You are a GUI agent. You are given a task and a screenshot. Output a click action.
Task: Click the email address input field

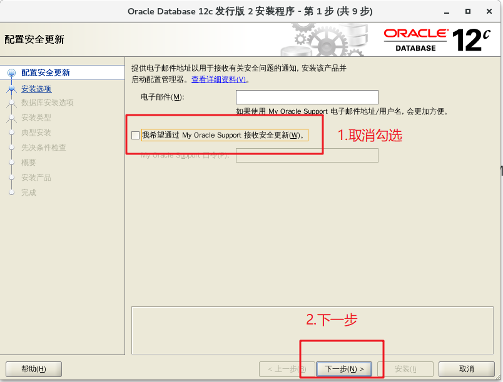tap(307, 97)
